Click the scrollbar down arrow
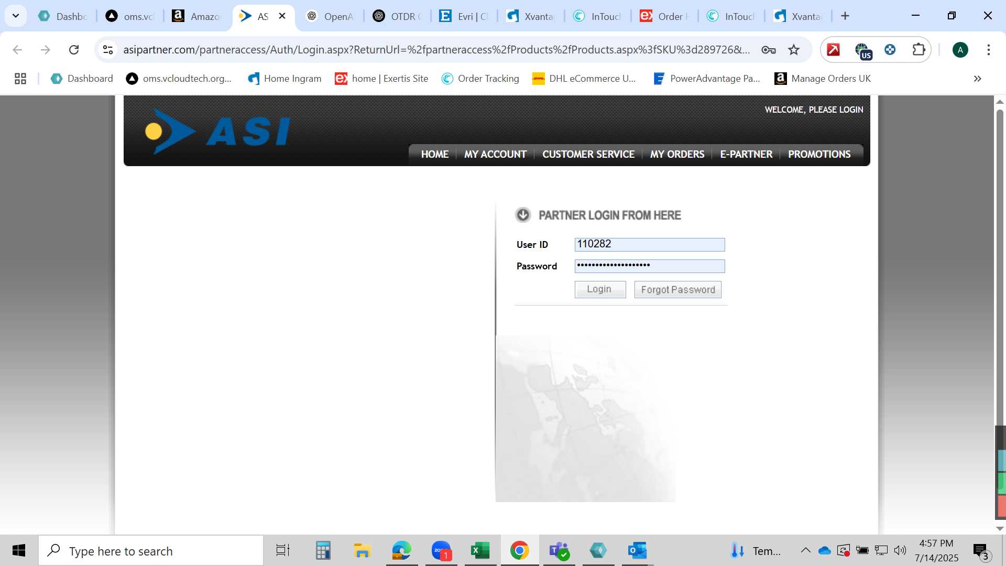 (x=1000, y=528)
